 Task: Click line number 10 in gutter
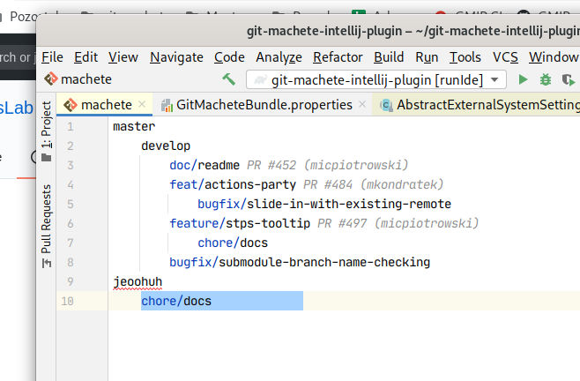click(67, 301)
